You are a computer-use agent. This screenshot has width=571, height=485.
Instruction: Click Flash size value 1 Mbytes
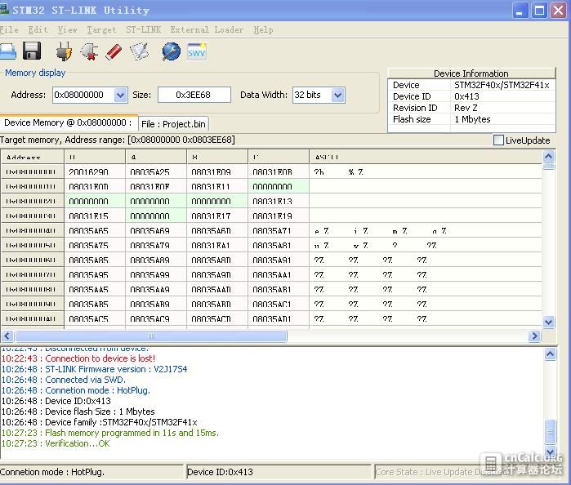click(x=472, y=119)
